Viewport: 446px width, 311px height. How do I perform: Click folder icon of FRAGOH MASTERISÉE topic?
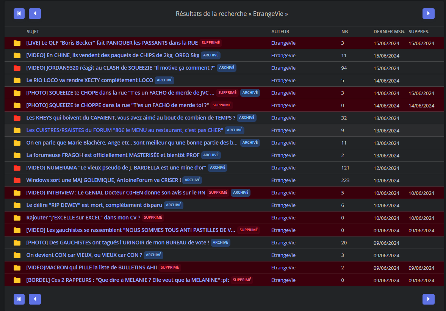tap(17, 155)
